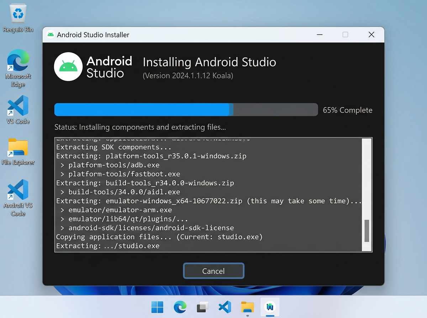Viewport: 427px width, 318px height.
Task: Launch the Microsoft Edge desktop shortcut
Action: [18, 68]
